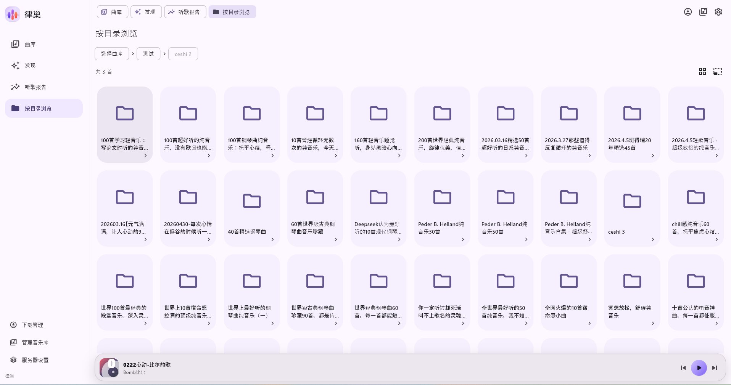Go to 曲库 in the sidebar

coord(44,44)
